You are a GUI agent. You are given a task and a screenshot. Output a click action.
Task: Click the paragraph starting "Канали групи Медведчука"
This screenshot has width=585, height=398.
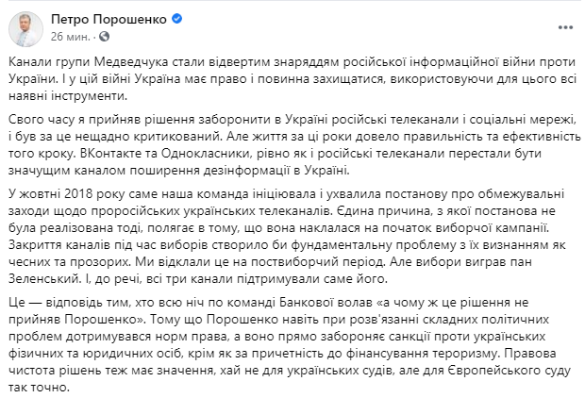tap(283, 79)
